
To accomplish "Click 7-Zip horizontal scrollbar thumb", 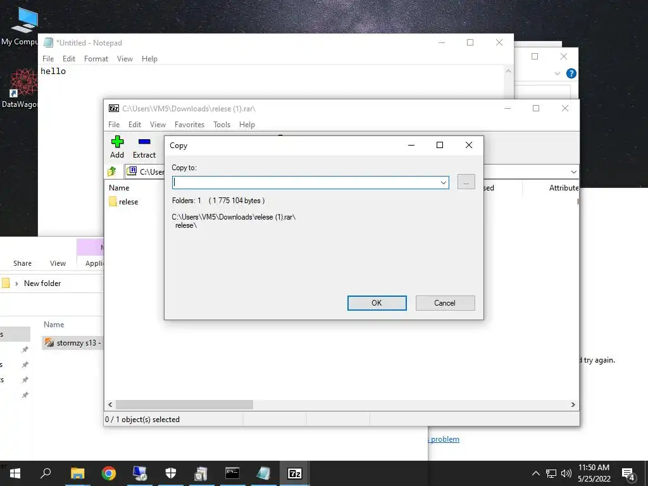I will point(184,404).
